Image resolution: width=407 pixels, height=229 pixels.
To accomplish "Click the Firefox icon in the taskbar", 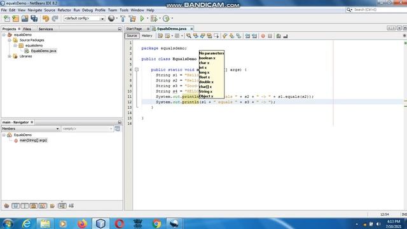I will pyautogui.click(x=82, y=223).
